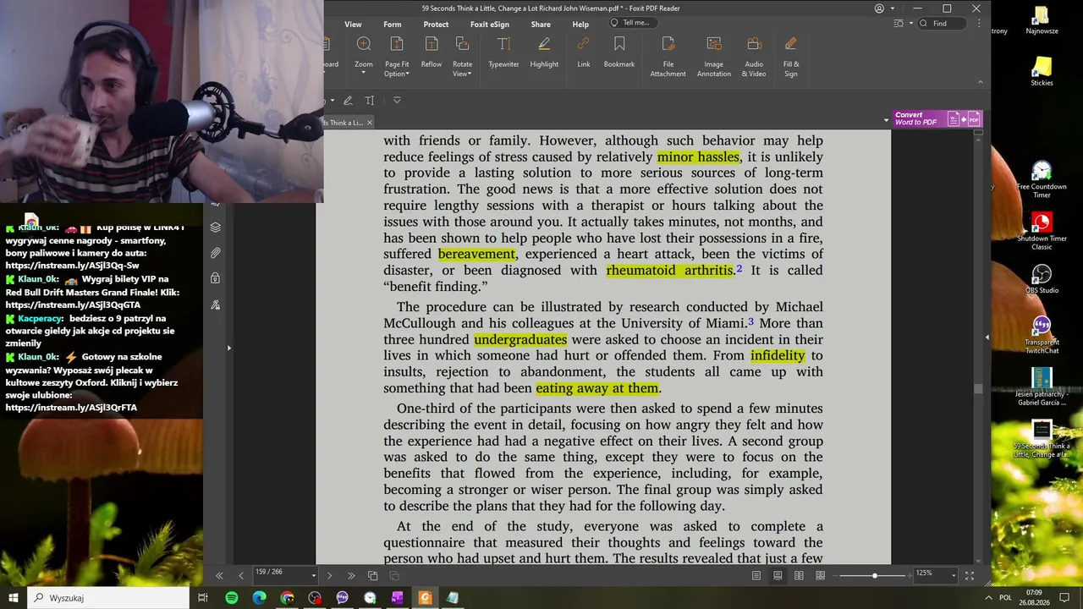Viewport: 1083px width, 609px height.
Task: Launch the Fill & Sign tool
Action: (x=791, y=57)
